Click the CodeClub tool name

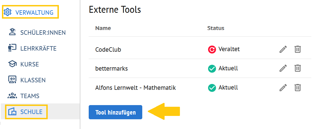[x=108, y=49]
